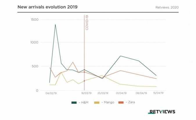The image size is (196, 120).
Task: Click the RETVIEWS logo
Action: (x=162, y=112)
